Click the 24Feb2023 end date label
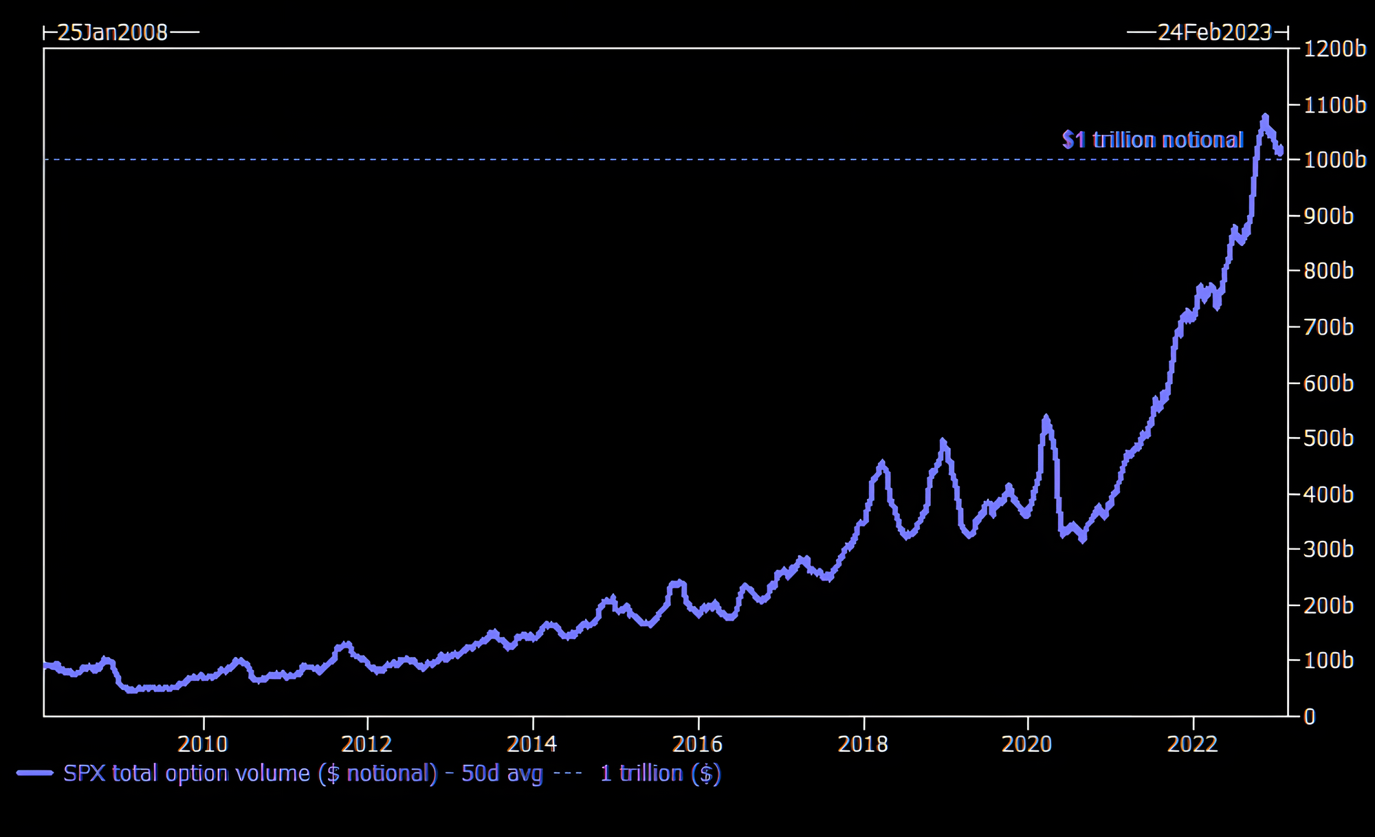Screen dimensions: 1375x837 [x=1214, y=32]
